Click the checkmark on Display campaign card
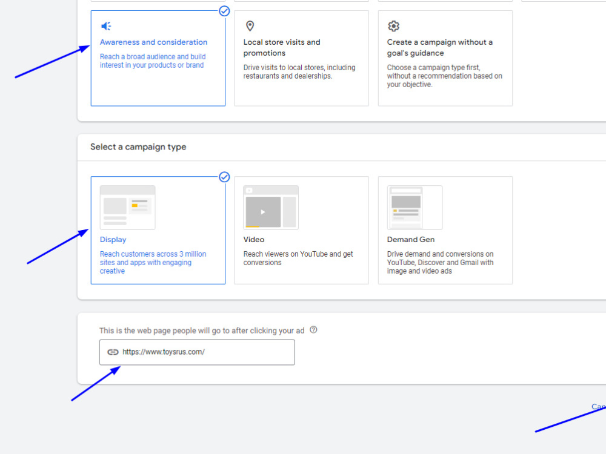606x454 pixels. (x=224, y=177)
